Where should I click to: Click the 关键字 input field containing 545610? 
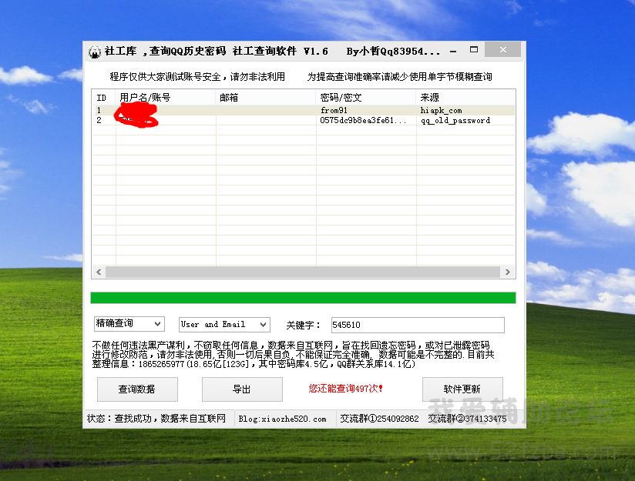coord(418,325)
